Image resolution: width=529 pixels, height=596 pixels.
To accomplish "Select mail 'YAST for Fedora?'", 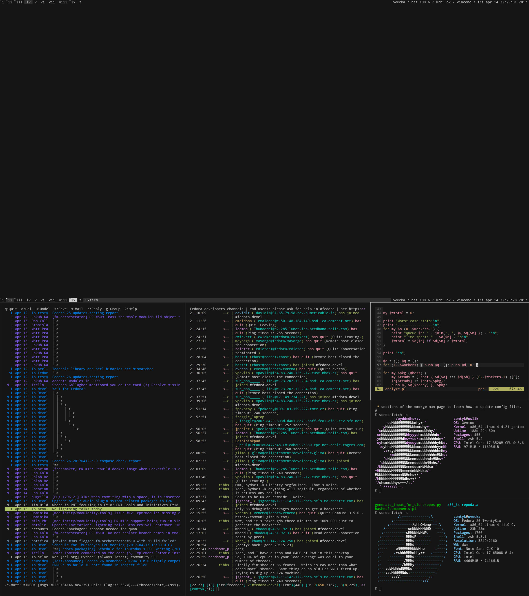I will [93, 389].
